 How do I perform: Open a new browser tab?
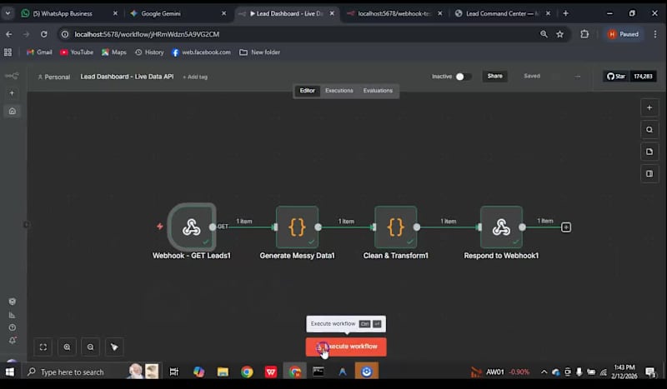(x=566, y=13)
